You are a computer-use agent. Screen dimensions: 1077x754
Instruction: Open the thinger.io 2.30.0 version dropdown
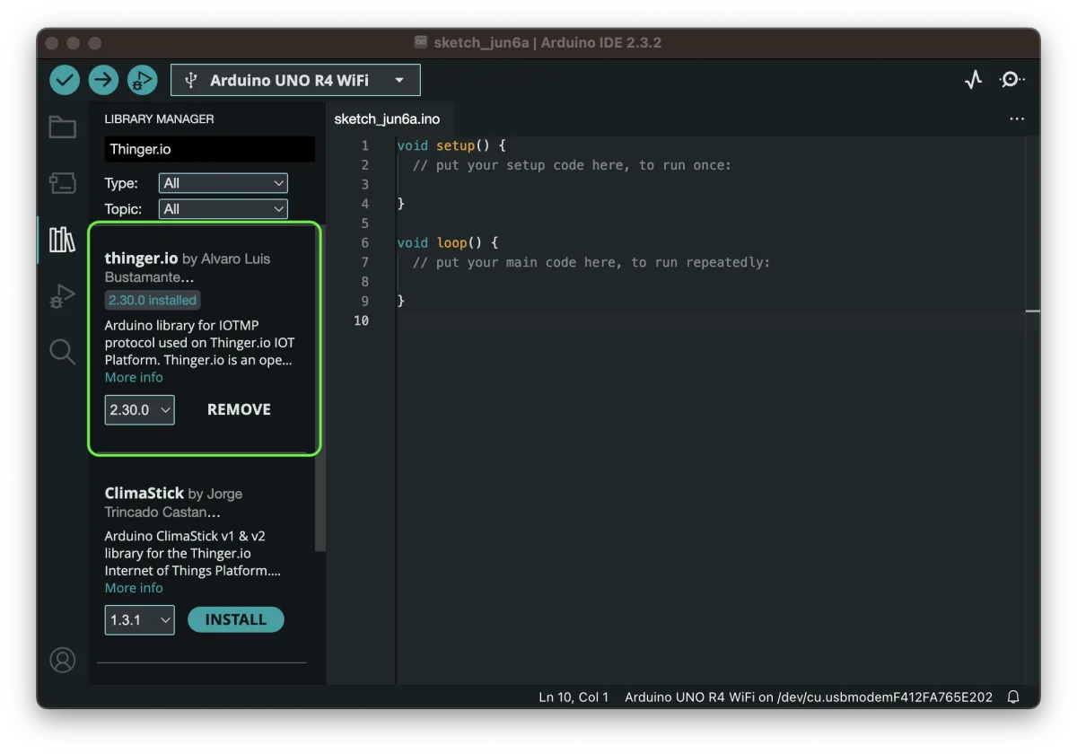pyautogui.click(x=139, y=409)
